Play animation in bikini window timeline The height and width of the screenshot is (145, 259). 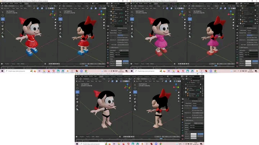pyautogui.click(x=129, y=137)
